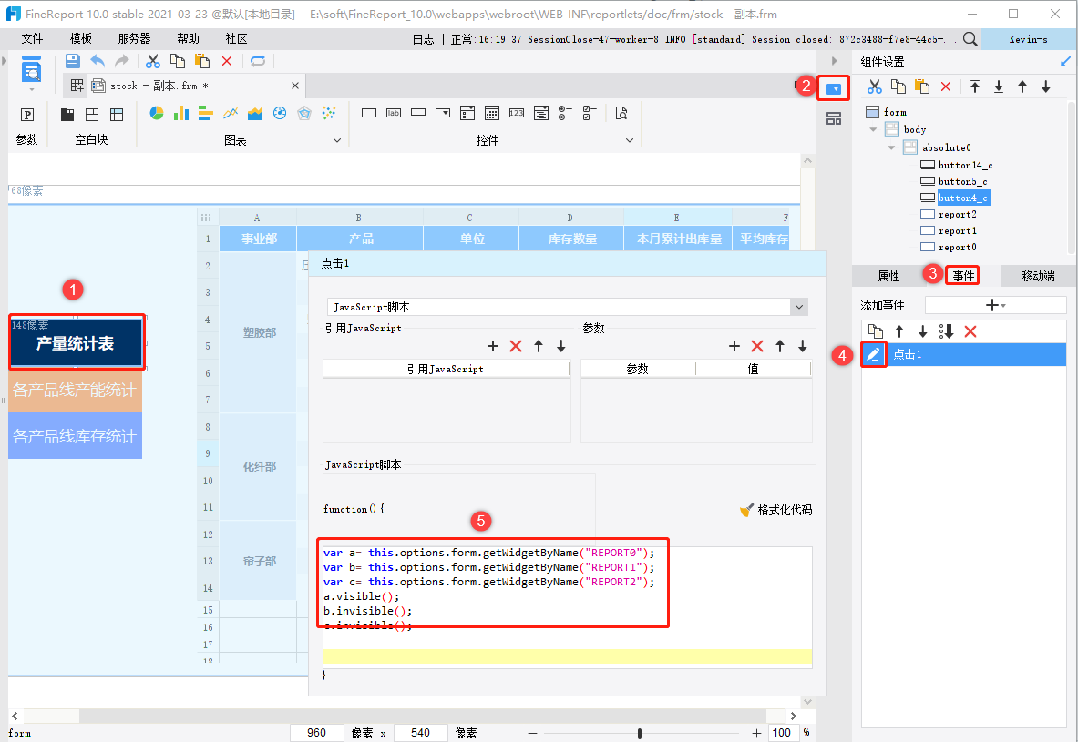Viewport: 1078px width, 742px height.
Task: Insert a gauge chart
Action: point(280,113)
